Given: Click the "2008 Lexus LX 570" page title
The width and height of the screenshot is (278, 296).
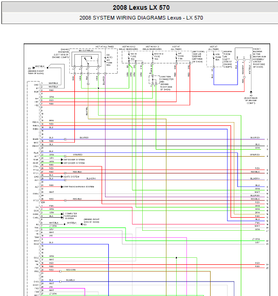Looking at the screenshot, I should click(141, 7).
